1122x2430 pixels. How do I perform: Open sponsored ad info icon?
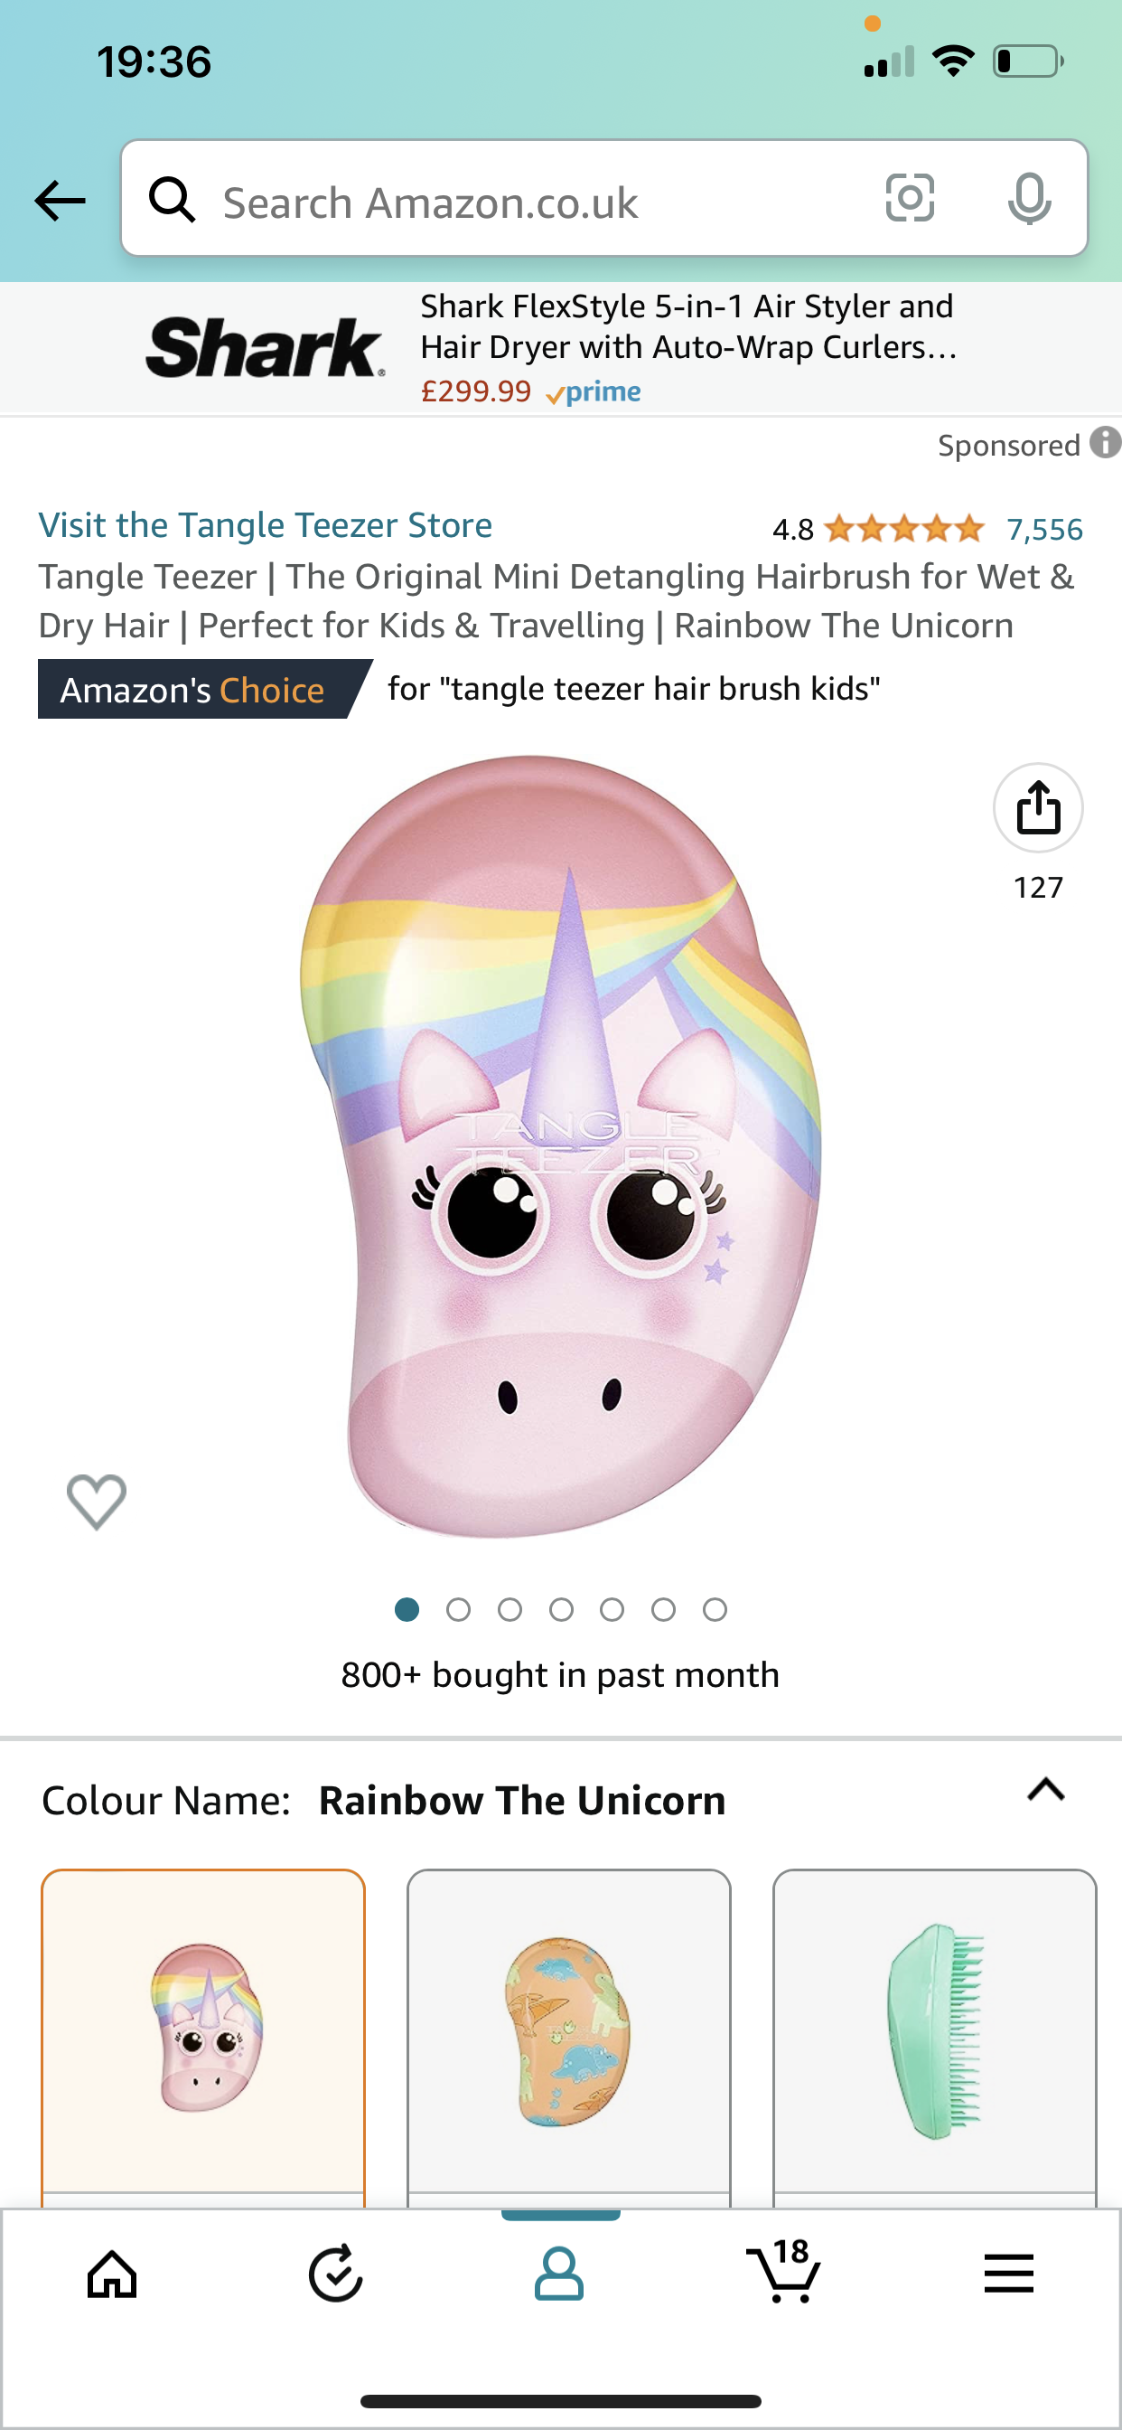coord(1105,442)
